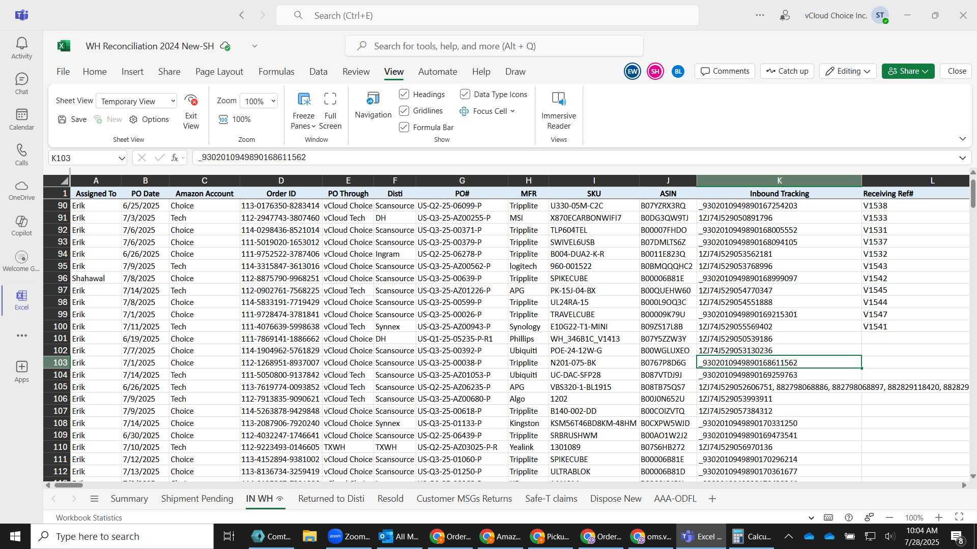Open the Teams settings and more ellipsis

coord(760,15)
